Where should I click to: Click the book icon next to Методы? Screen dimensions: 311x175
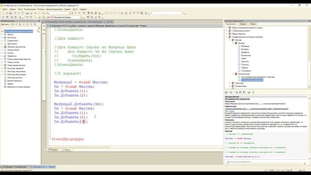(236, 43)
